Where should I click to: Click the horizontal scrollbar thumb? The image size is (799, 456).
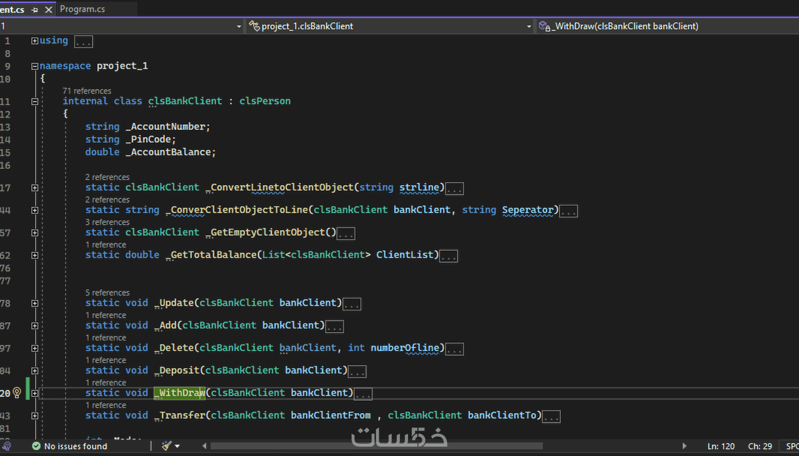click(376, 446)
